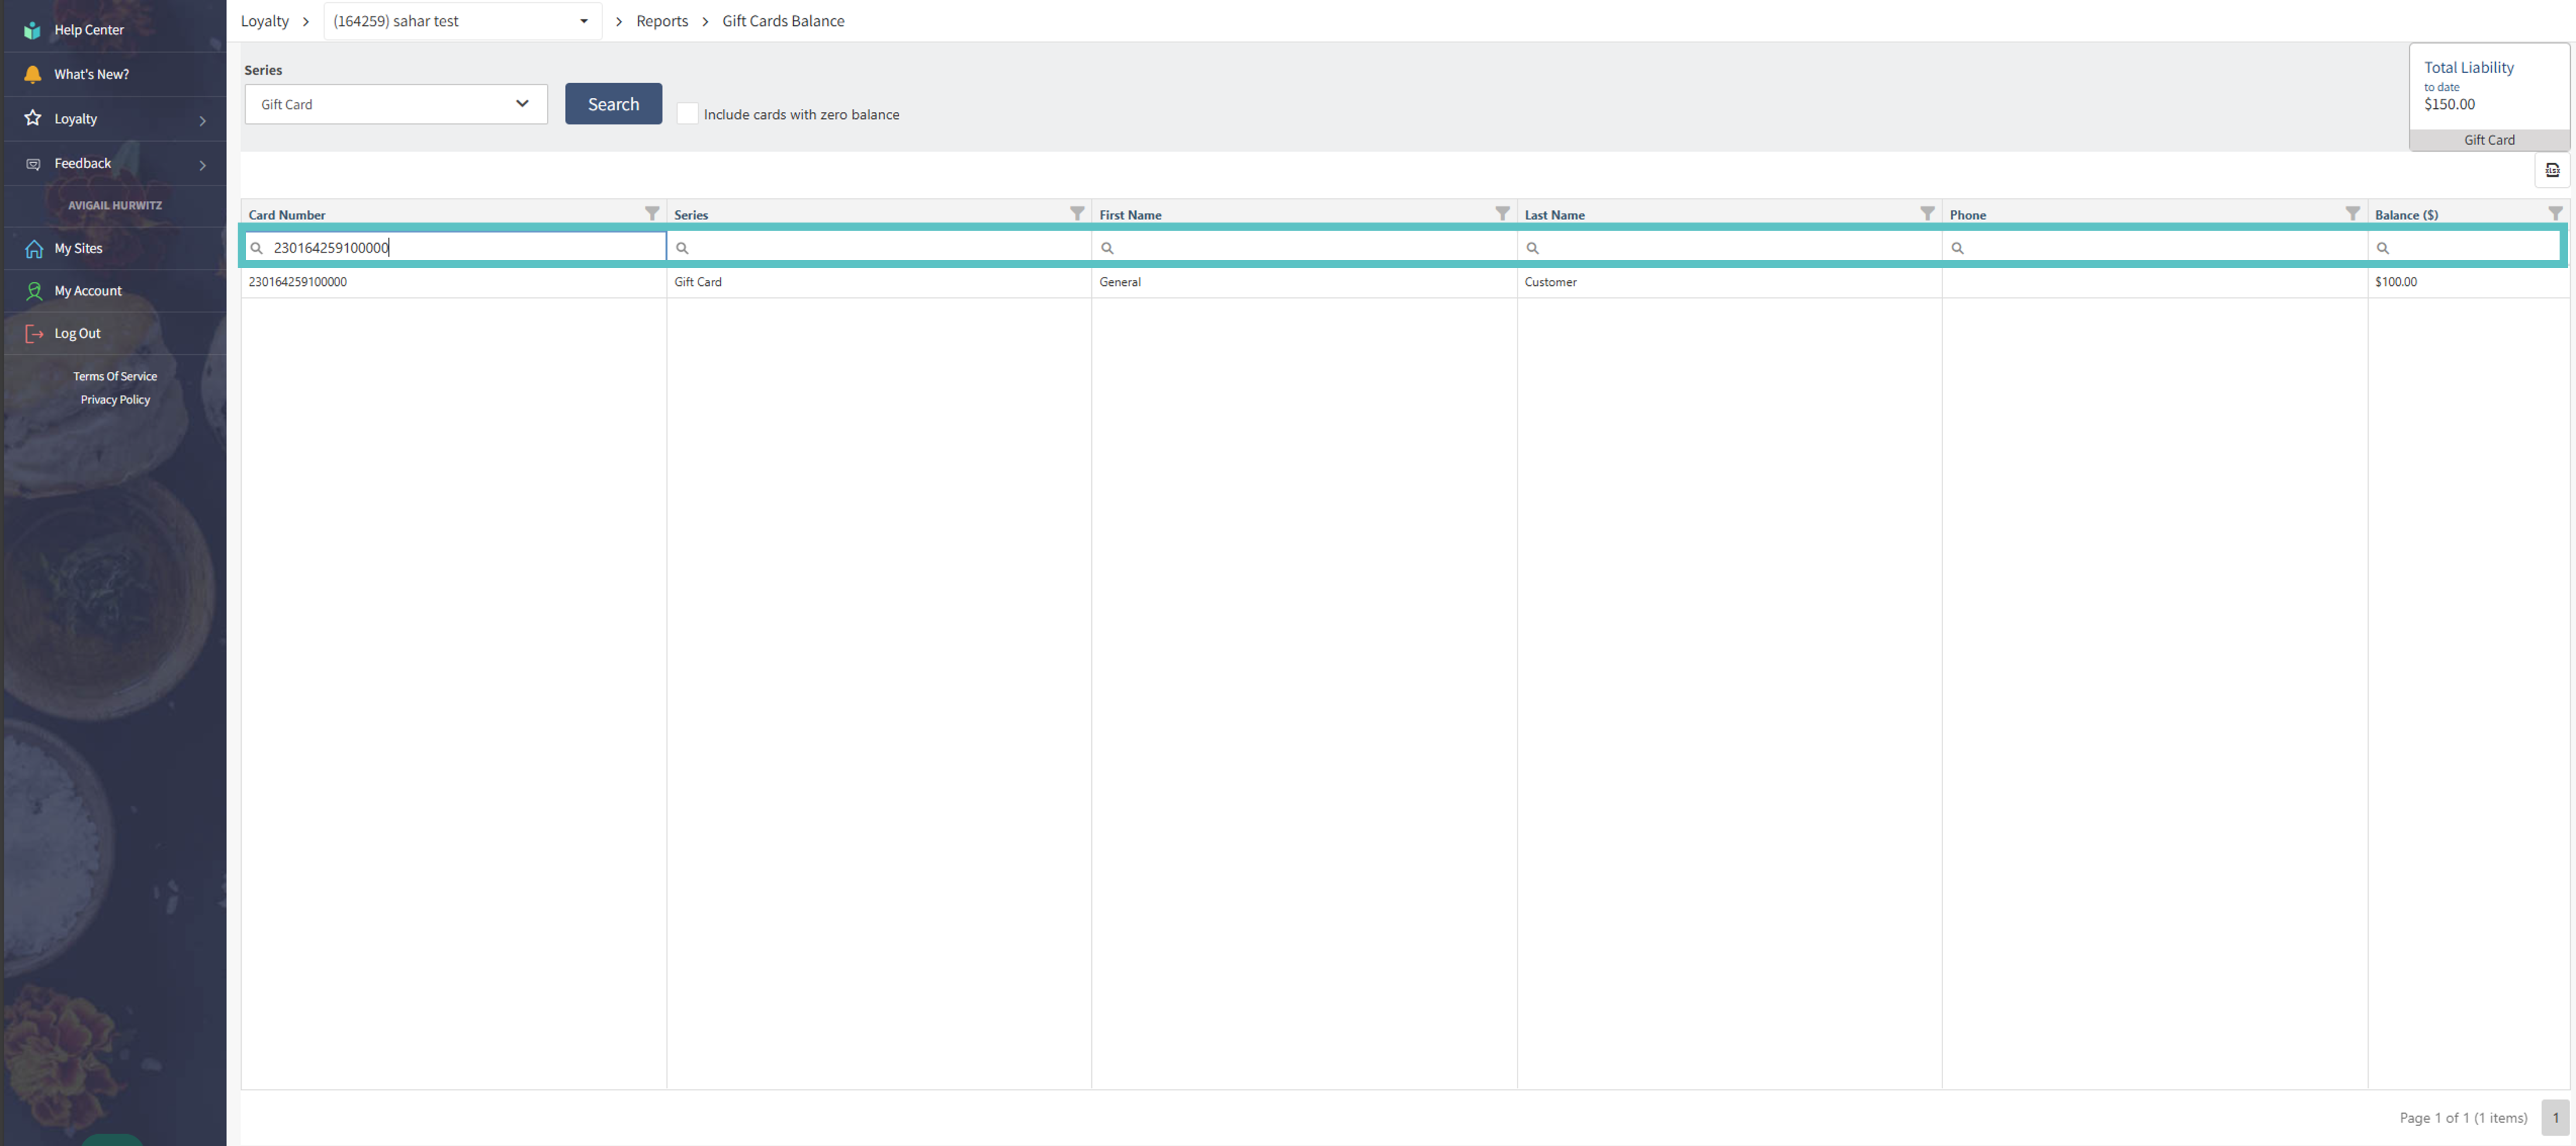Screen dimensions: 2576x1146
Task: Open the sahar test site selector dropdown
Action: pos(462,21)
